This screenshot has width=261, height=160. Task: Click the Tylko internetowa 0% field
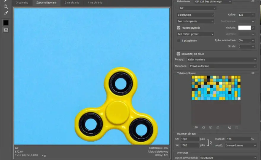(244, 40)
